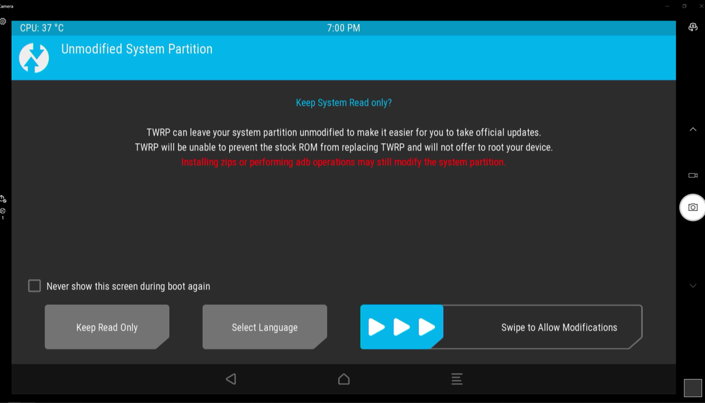Image resolution: width=705 pixels, height=403 pixels.
Task: Click the zoom level icon above "1"
Action: tap(2, 210)
